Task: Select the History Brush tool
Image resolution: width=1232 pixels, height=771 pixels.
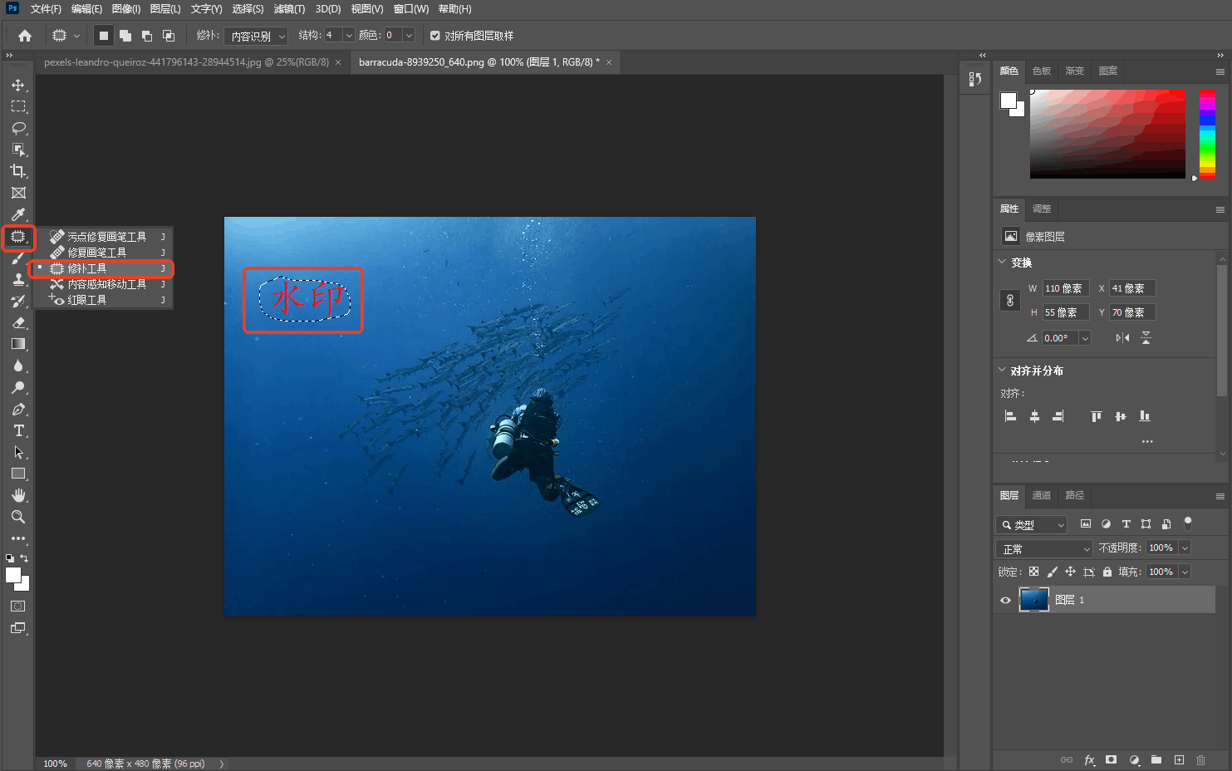Action: [x=18, y=302]
